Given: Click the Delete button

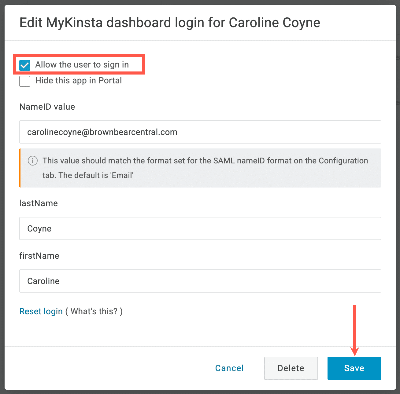Looking at the screenshot, I should click(x=291, y=368).
